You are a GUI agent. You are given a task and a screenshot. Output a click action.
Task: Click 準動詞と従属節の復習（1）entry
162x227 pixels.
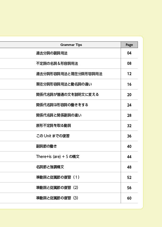[58, 177]
